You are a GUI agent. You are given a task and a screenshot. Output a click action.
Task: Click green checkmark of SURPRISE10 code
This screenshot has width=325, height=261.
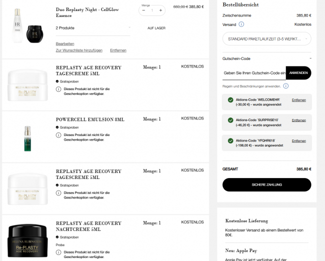[x=230, y=120]
